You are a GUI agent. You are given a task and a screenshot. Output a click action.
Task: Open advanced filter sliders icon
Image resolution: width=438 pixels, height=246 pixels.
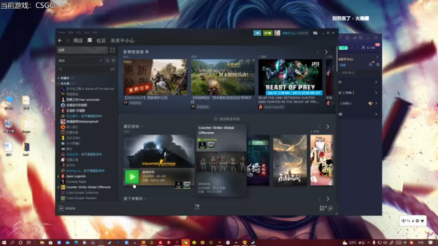113,69
